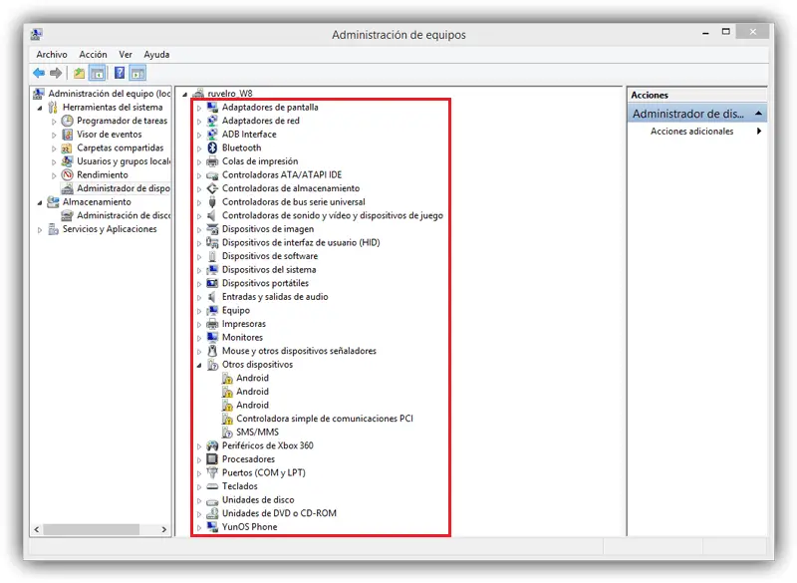Click the Adaptadores de pantalla icon

[212, 108]
